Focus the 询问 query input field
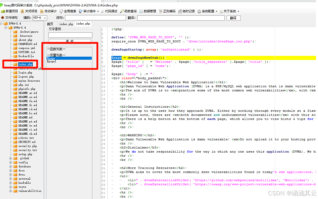The height and width of the screenshot is (199, 318). [x=95, y=18]
